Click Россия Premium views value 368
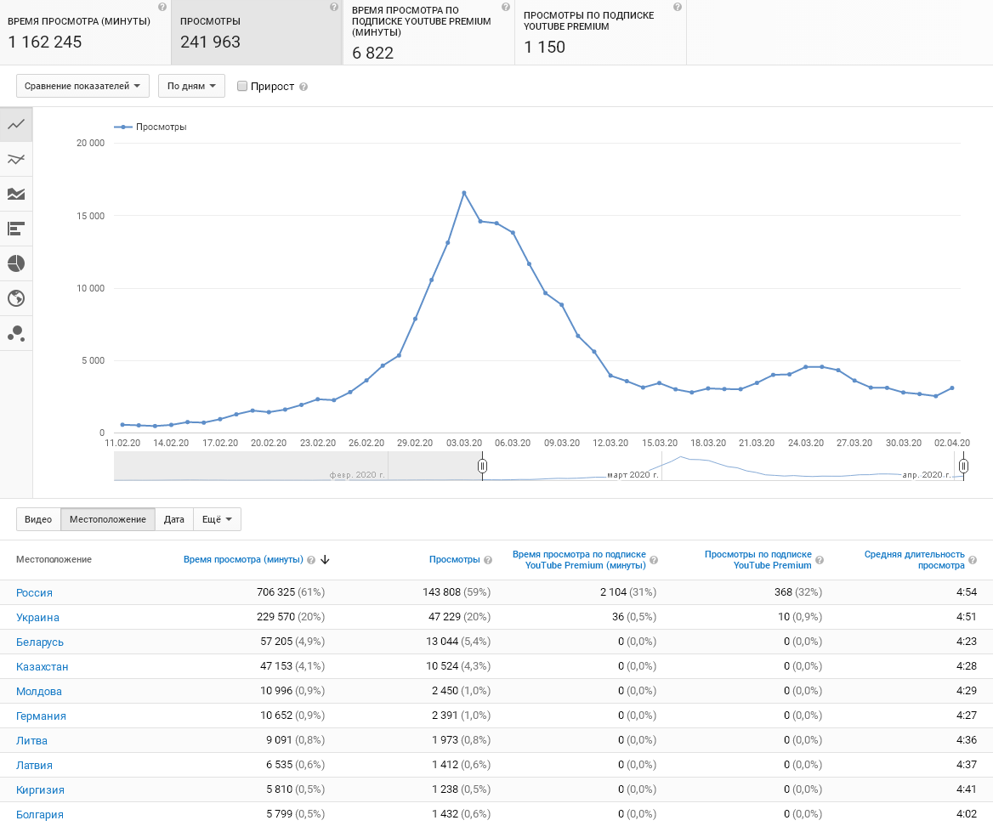This screenshot has width=993, height=826. pyautogui.click(x=783, y=591)
